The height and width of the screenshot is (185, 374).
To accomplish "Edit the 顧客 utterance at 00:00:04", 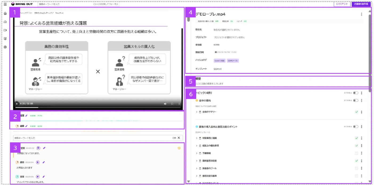I will (44, 162).
